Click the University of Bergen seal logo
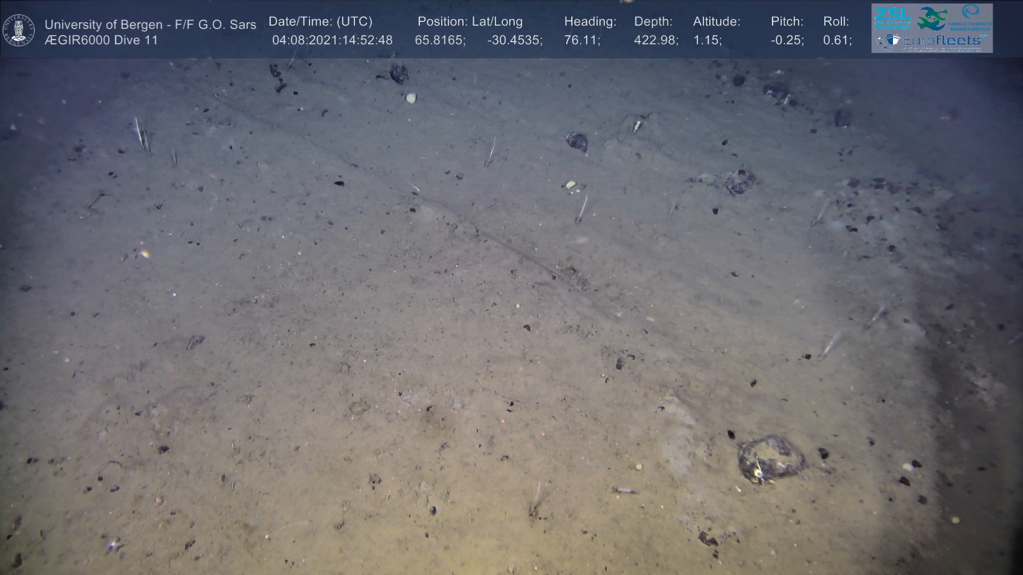Viewport: 1023px width, 575px height. [19, 30]
